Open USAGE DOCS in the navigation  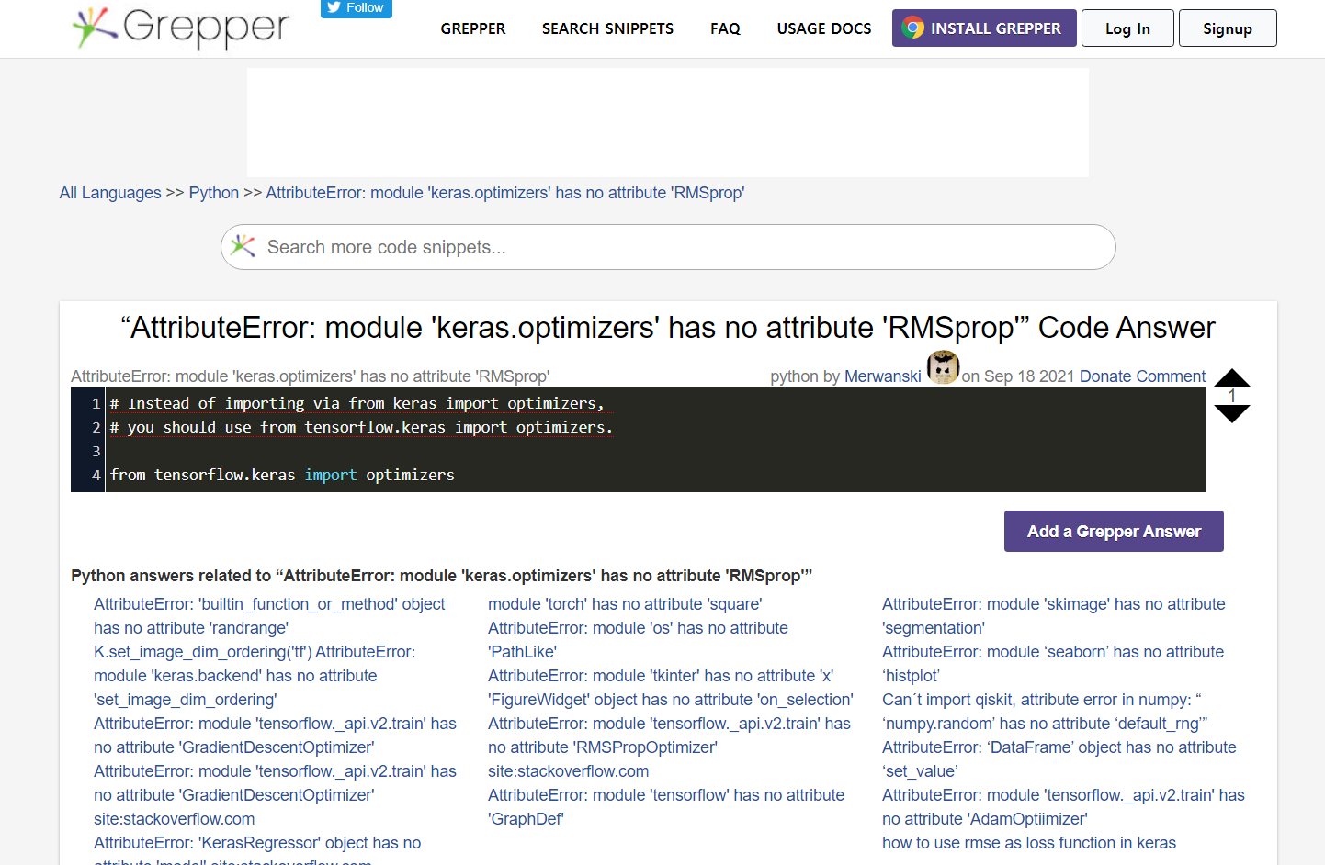(824, 28)
